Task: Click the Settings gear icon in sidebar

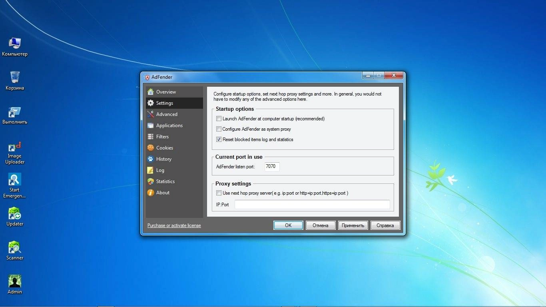Action: coord(150,103)
